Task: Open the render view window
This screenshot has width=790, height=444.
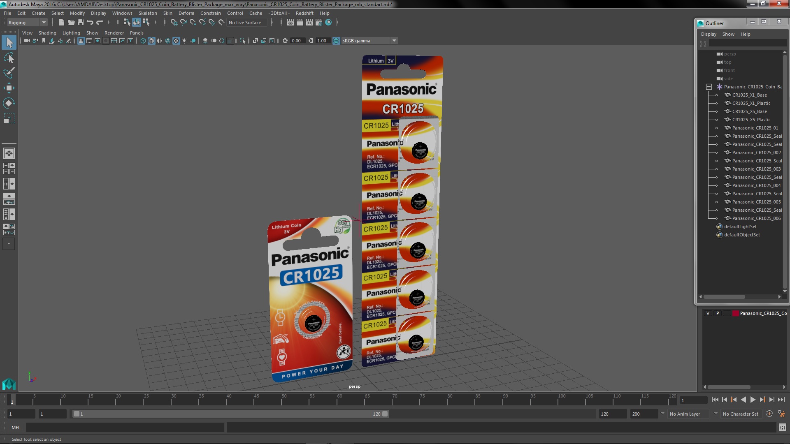Action: coord(290,23)
